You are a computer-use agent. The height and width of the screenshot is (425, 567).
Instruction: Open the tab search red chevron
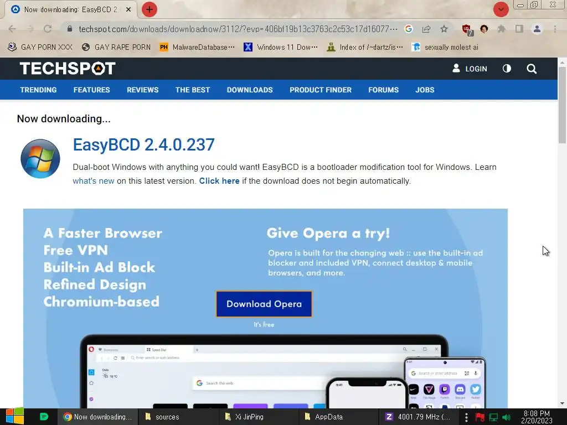coord(501,9)
